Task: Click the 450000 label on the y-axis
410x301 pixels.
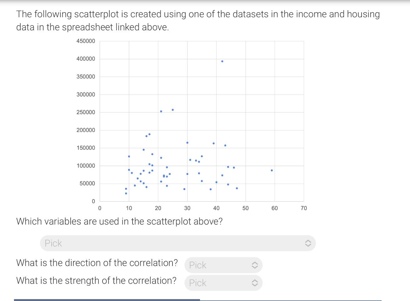Action: coord(86,41)
